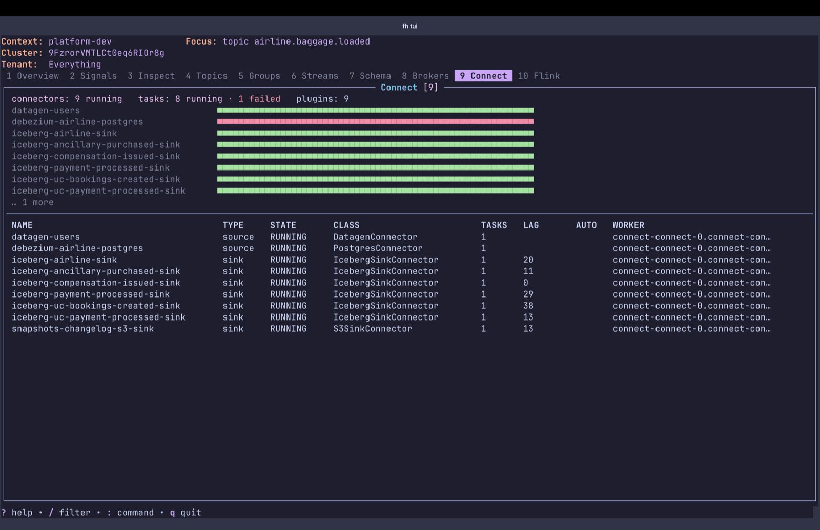This screenshot has height=530, width=820.
Task: Click the Connect [9] panel title
Action: (x=409, y=88)
